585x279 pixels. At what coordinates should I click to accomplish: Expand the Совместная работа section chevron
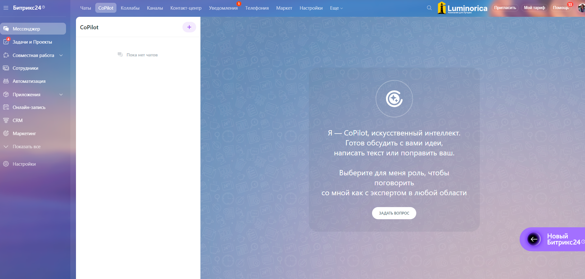click(x=61, y=55)
